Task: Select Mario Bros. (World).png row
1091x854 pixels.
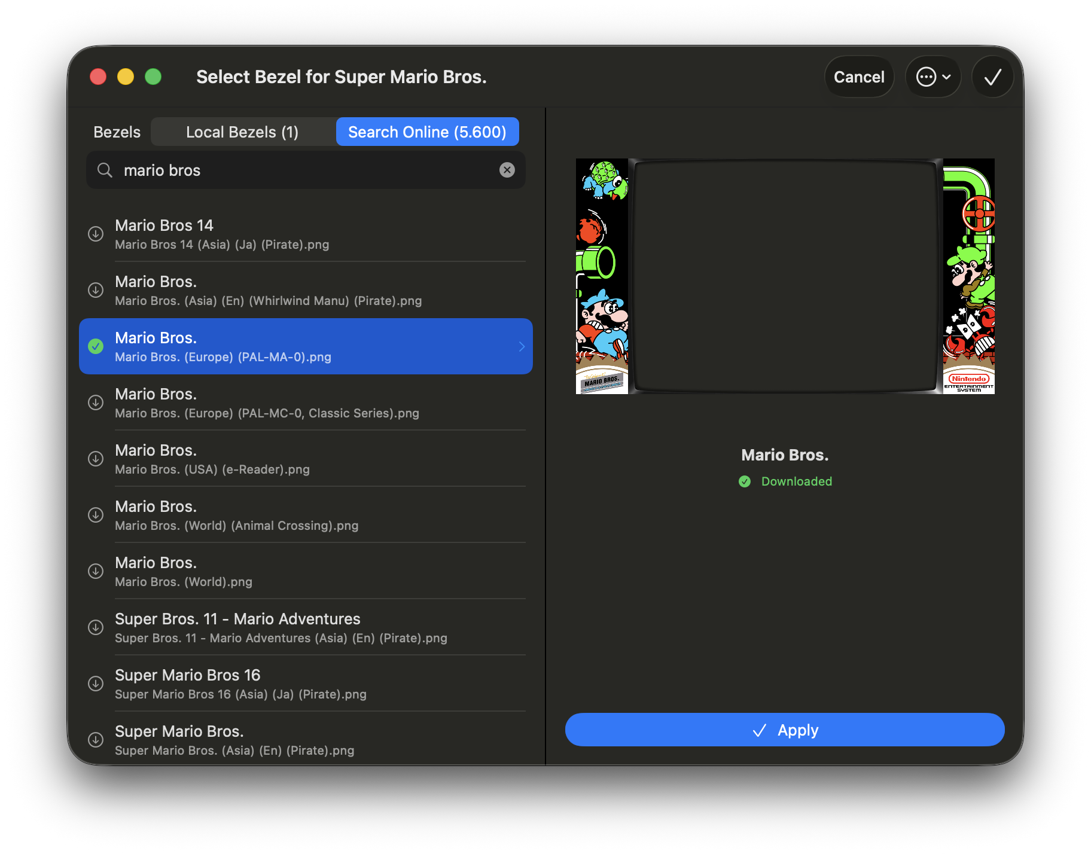Action: coord(306,571)
